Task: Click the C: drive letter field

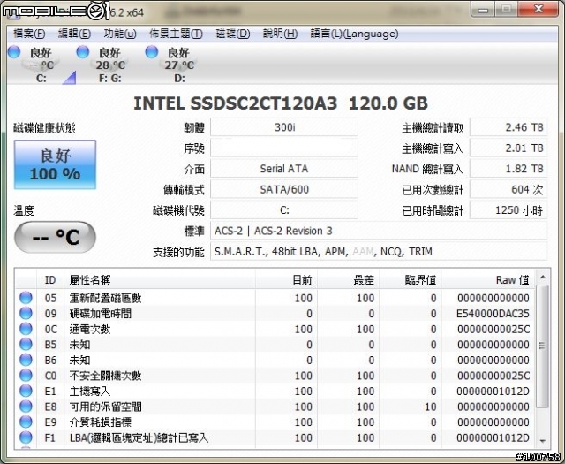Action: point(284,210)
